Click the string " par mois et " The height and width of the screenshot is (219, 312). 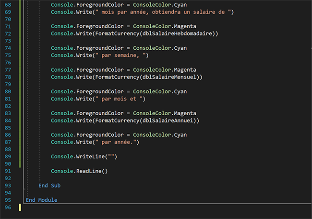click(119, 99)
